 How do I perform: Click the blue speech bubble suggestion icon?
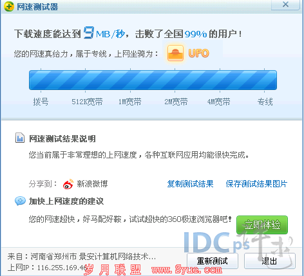coord(20,201)
